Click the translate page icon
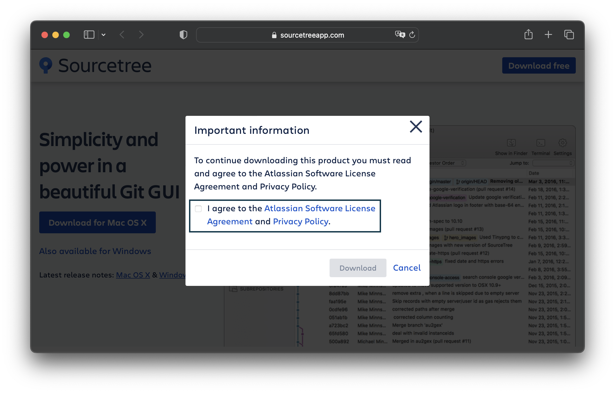615x393 pixels. click(400, 35)
